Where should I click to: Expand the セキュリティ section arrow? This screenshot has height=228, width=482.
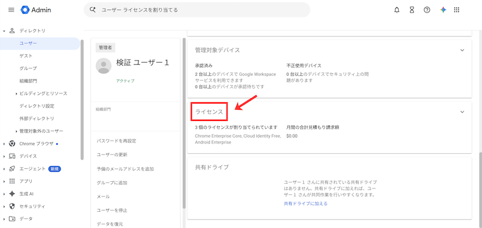click(4, 206)
